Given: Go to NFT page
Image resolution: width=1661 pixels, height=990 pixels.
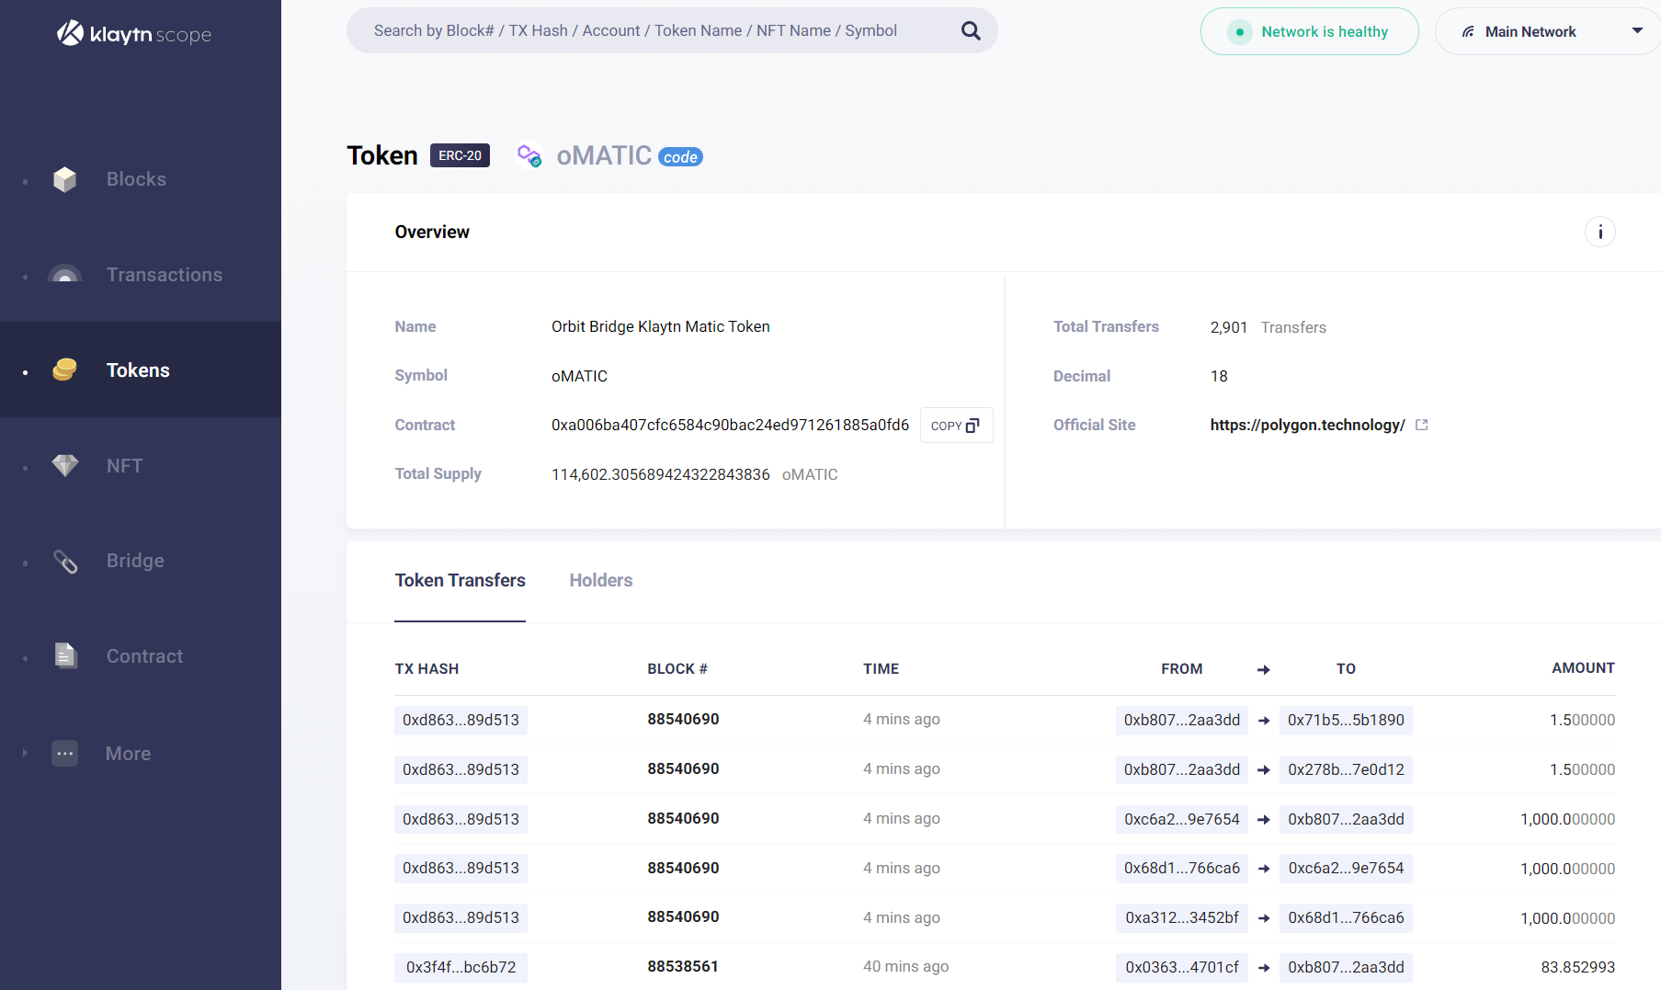Looking at the screenshot, I should click(x=124, y=466).
